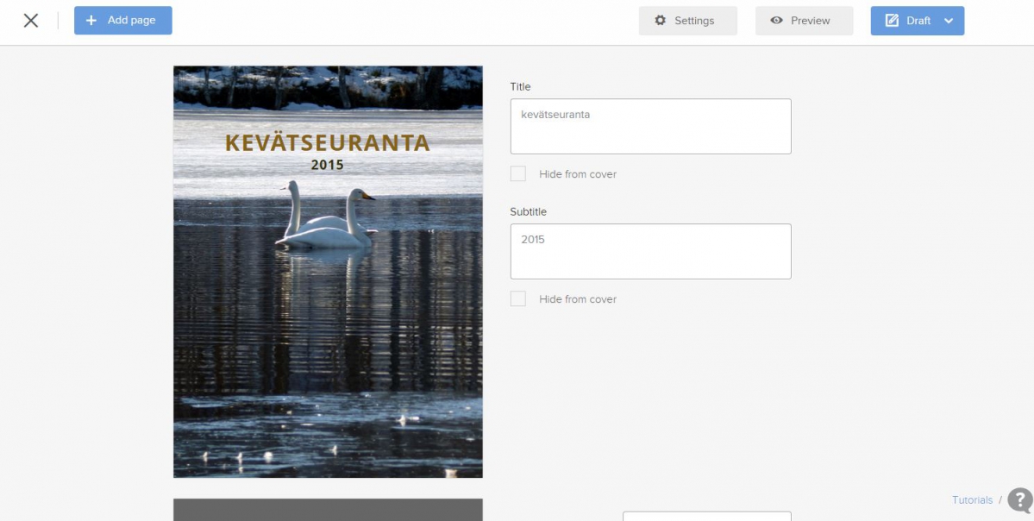Open Settings via its text label

(x=694, y=21)
